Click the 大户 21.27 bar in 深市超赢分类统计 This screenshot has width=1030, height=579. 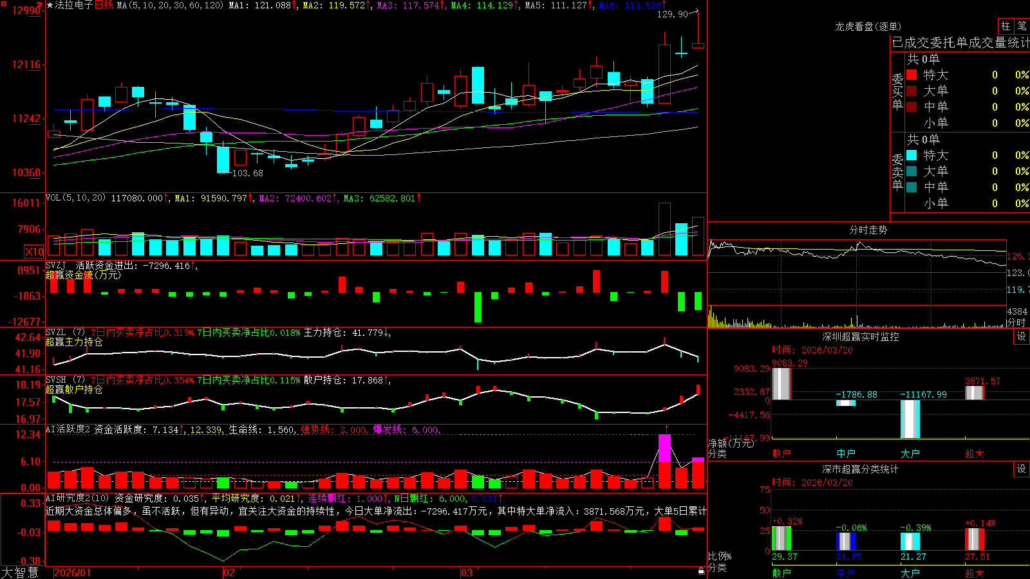[x=910, y=542]
